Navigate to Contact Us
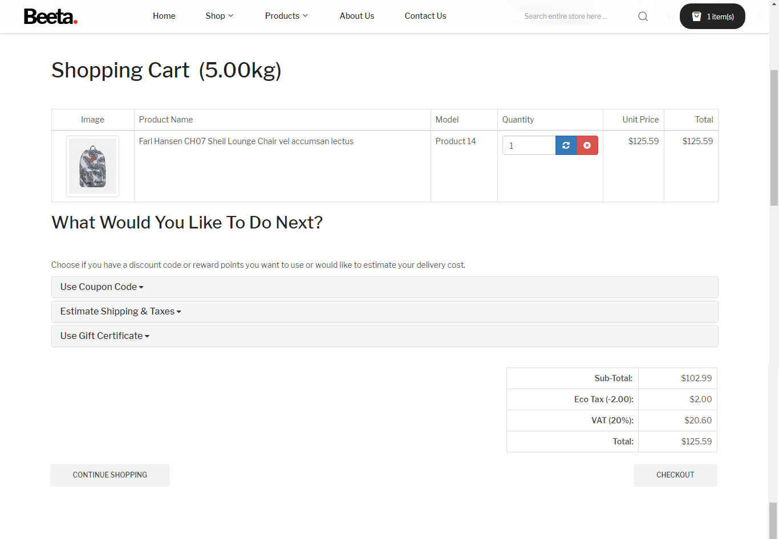The width and height of the screenshot is (779, 539). tap(425, 16)
